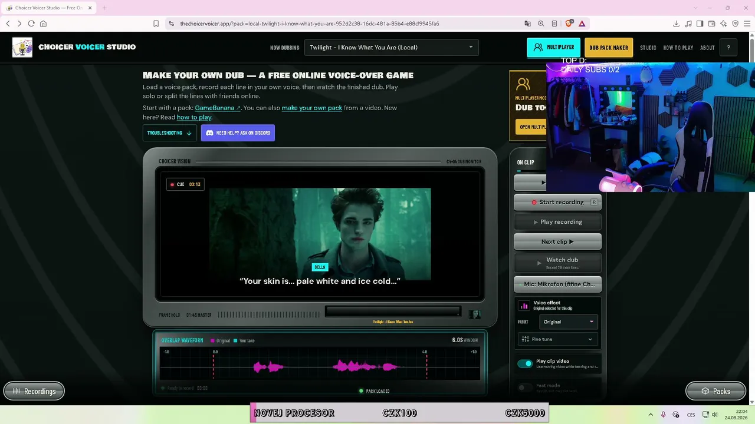Expand the Troubleshooting section
This screenshot has width=755, height=424.
pyautogui.click(x=170, y=133)
